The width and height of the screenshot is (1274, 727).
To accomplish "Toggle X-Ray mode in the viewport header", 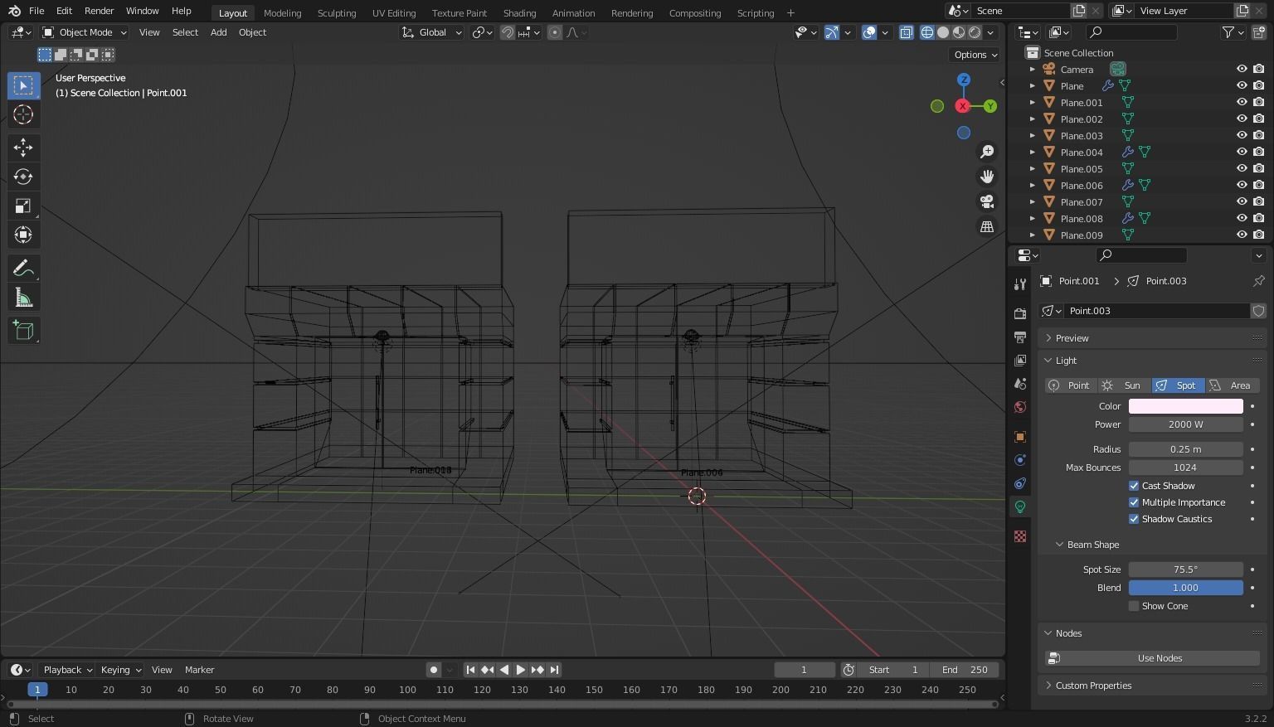I will tap(907, 32).
